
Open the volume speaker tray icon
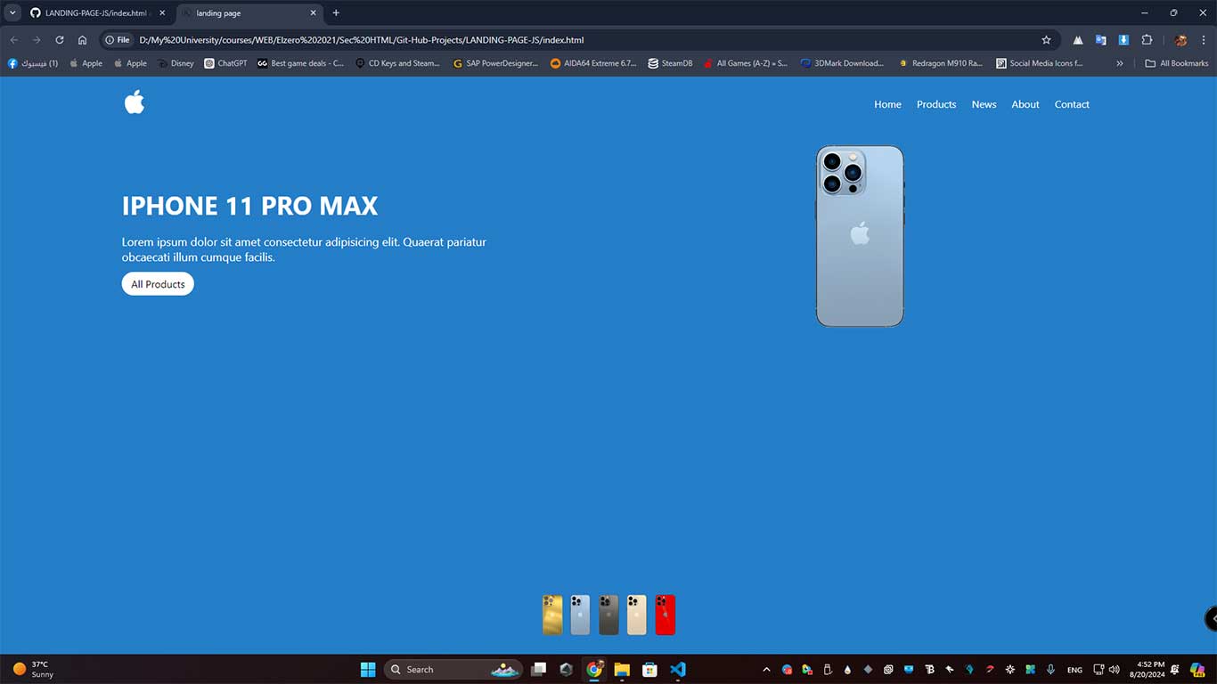pyautogui.click(x=1115, y=670)
